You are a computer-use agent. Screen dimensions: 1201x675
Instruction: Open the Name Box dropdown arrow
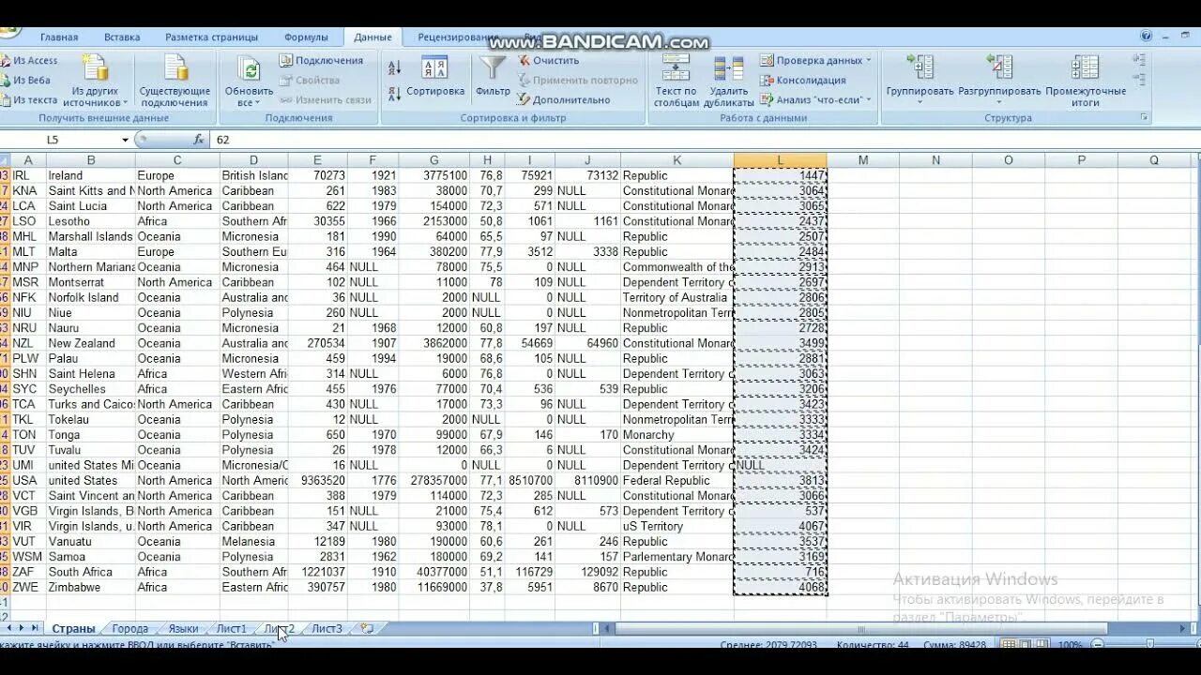coord(125,140)
